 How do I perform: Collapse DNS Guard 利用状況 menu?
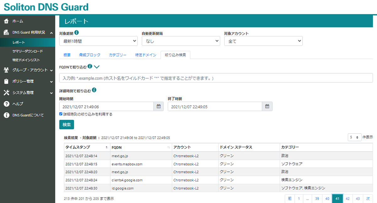click(x=51, y=32)
